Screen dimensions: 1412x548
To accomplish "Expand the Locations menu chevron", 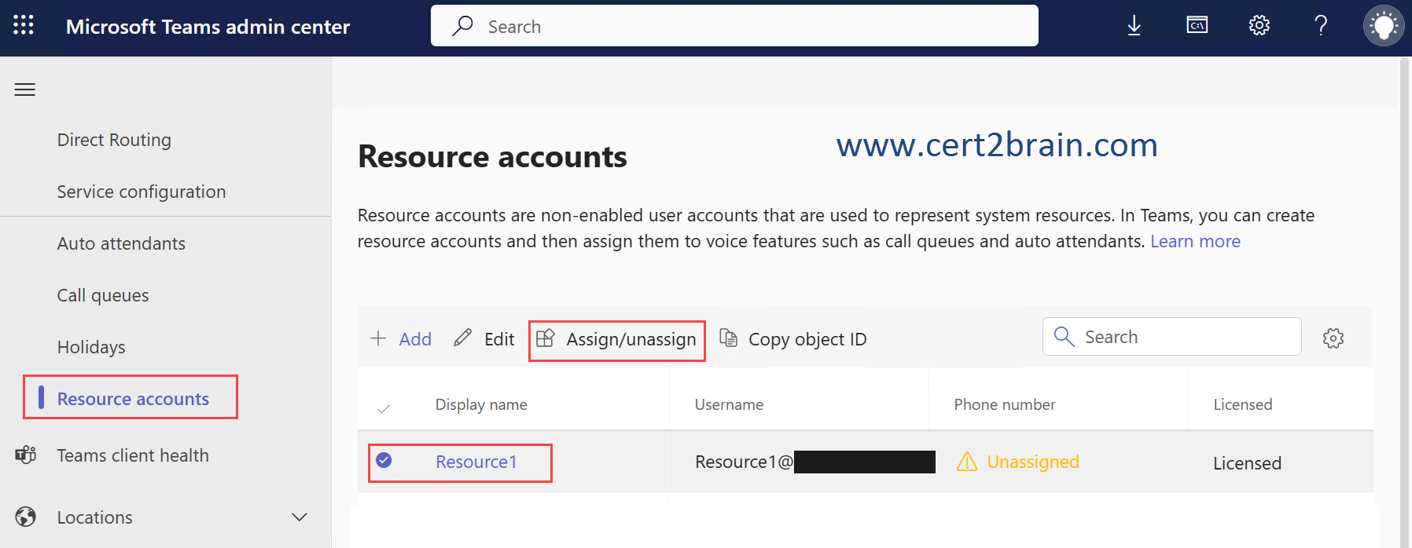I will point(299,517).
